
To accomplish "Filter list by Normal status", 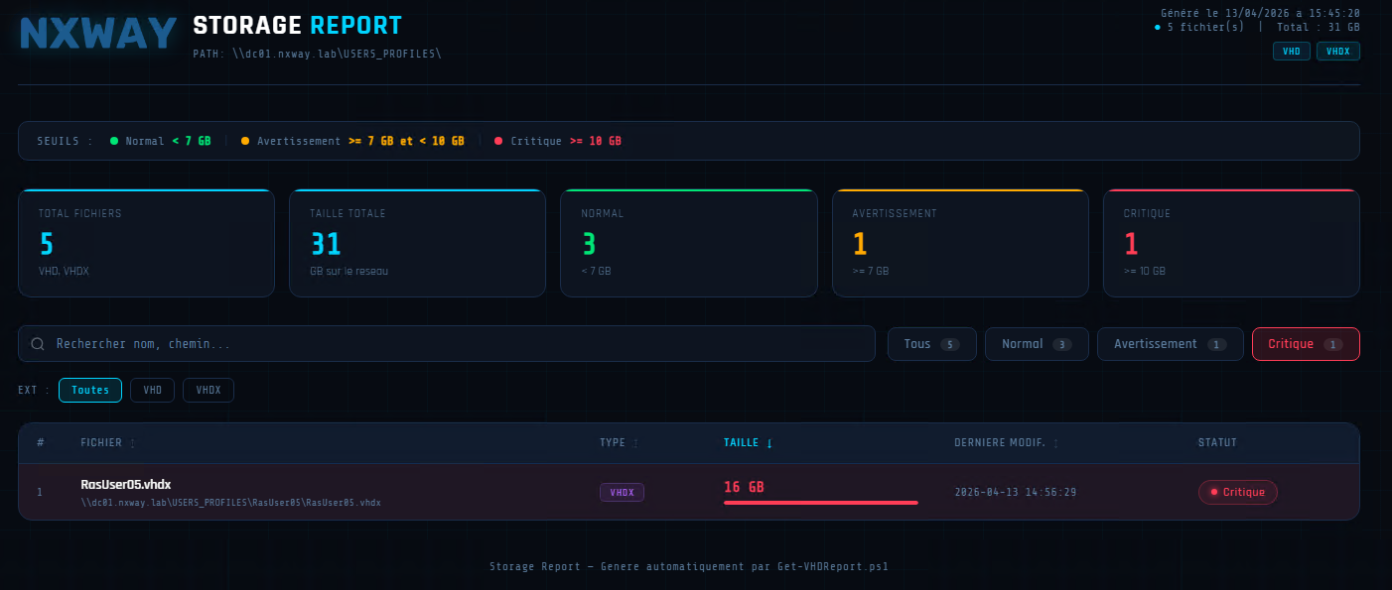I will (x=1036, y=344).
